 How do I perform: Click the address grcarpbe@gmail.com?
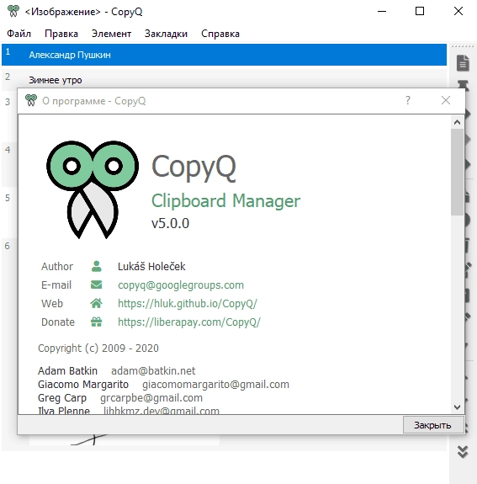(x=151, y=398)
